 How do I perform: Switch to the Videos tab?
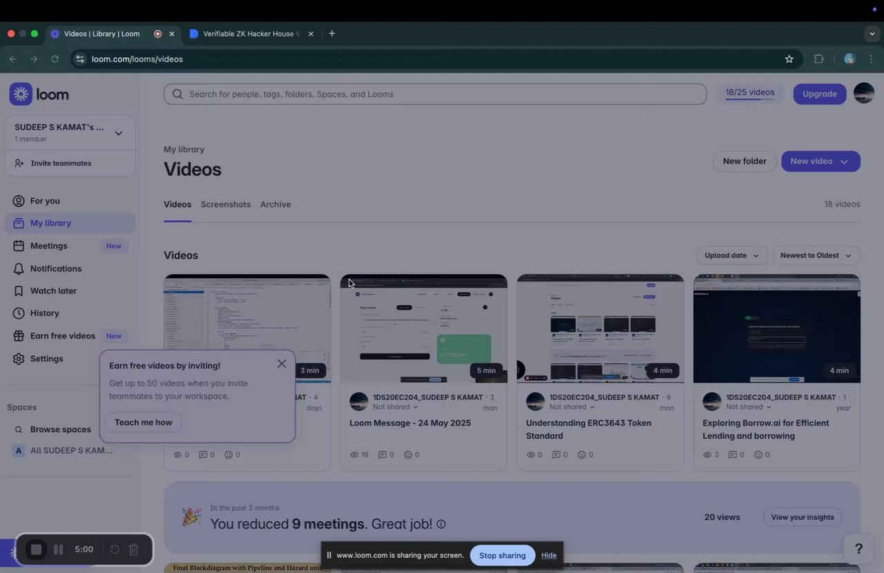(177, 204)
